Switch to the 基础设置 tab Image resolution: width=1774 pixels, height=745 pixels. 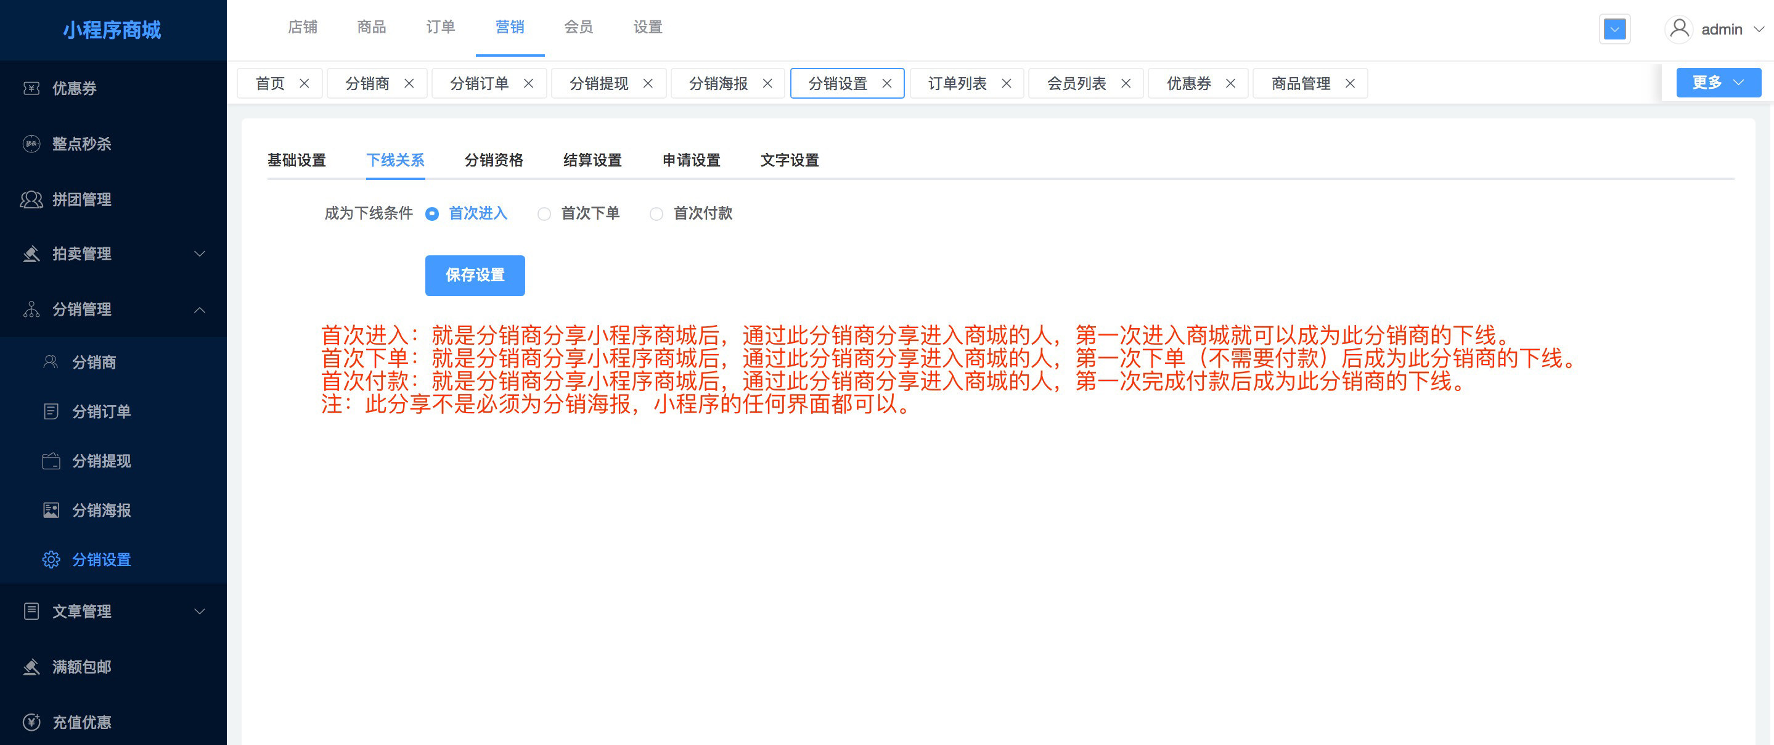click(x=297, y=160)
